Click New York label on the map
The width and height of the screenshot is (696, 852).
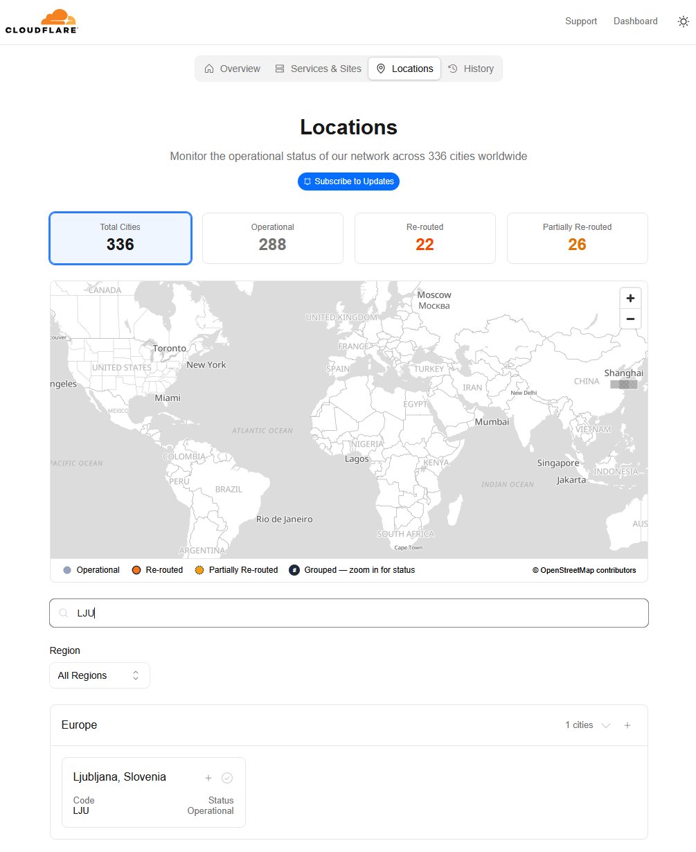206,365
